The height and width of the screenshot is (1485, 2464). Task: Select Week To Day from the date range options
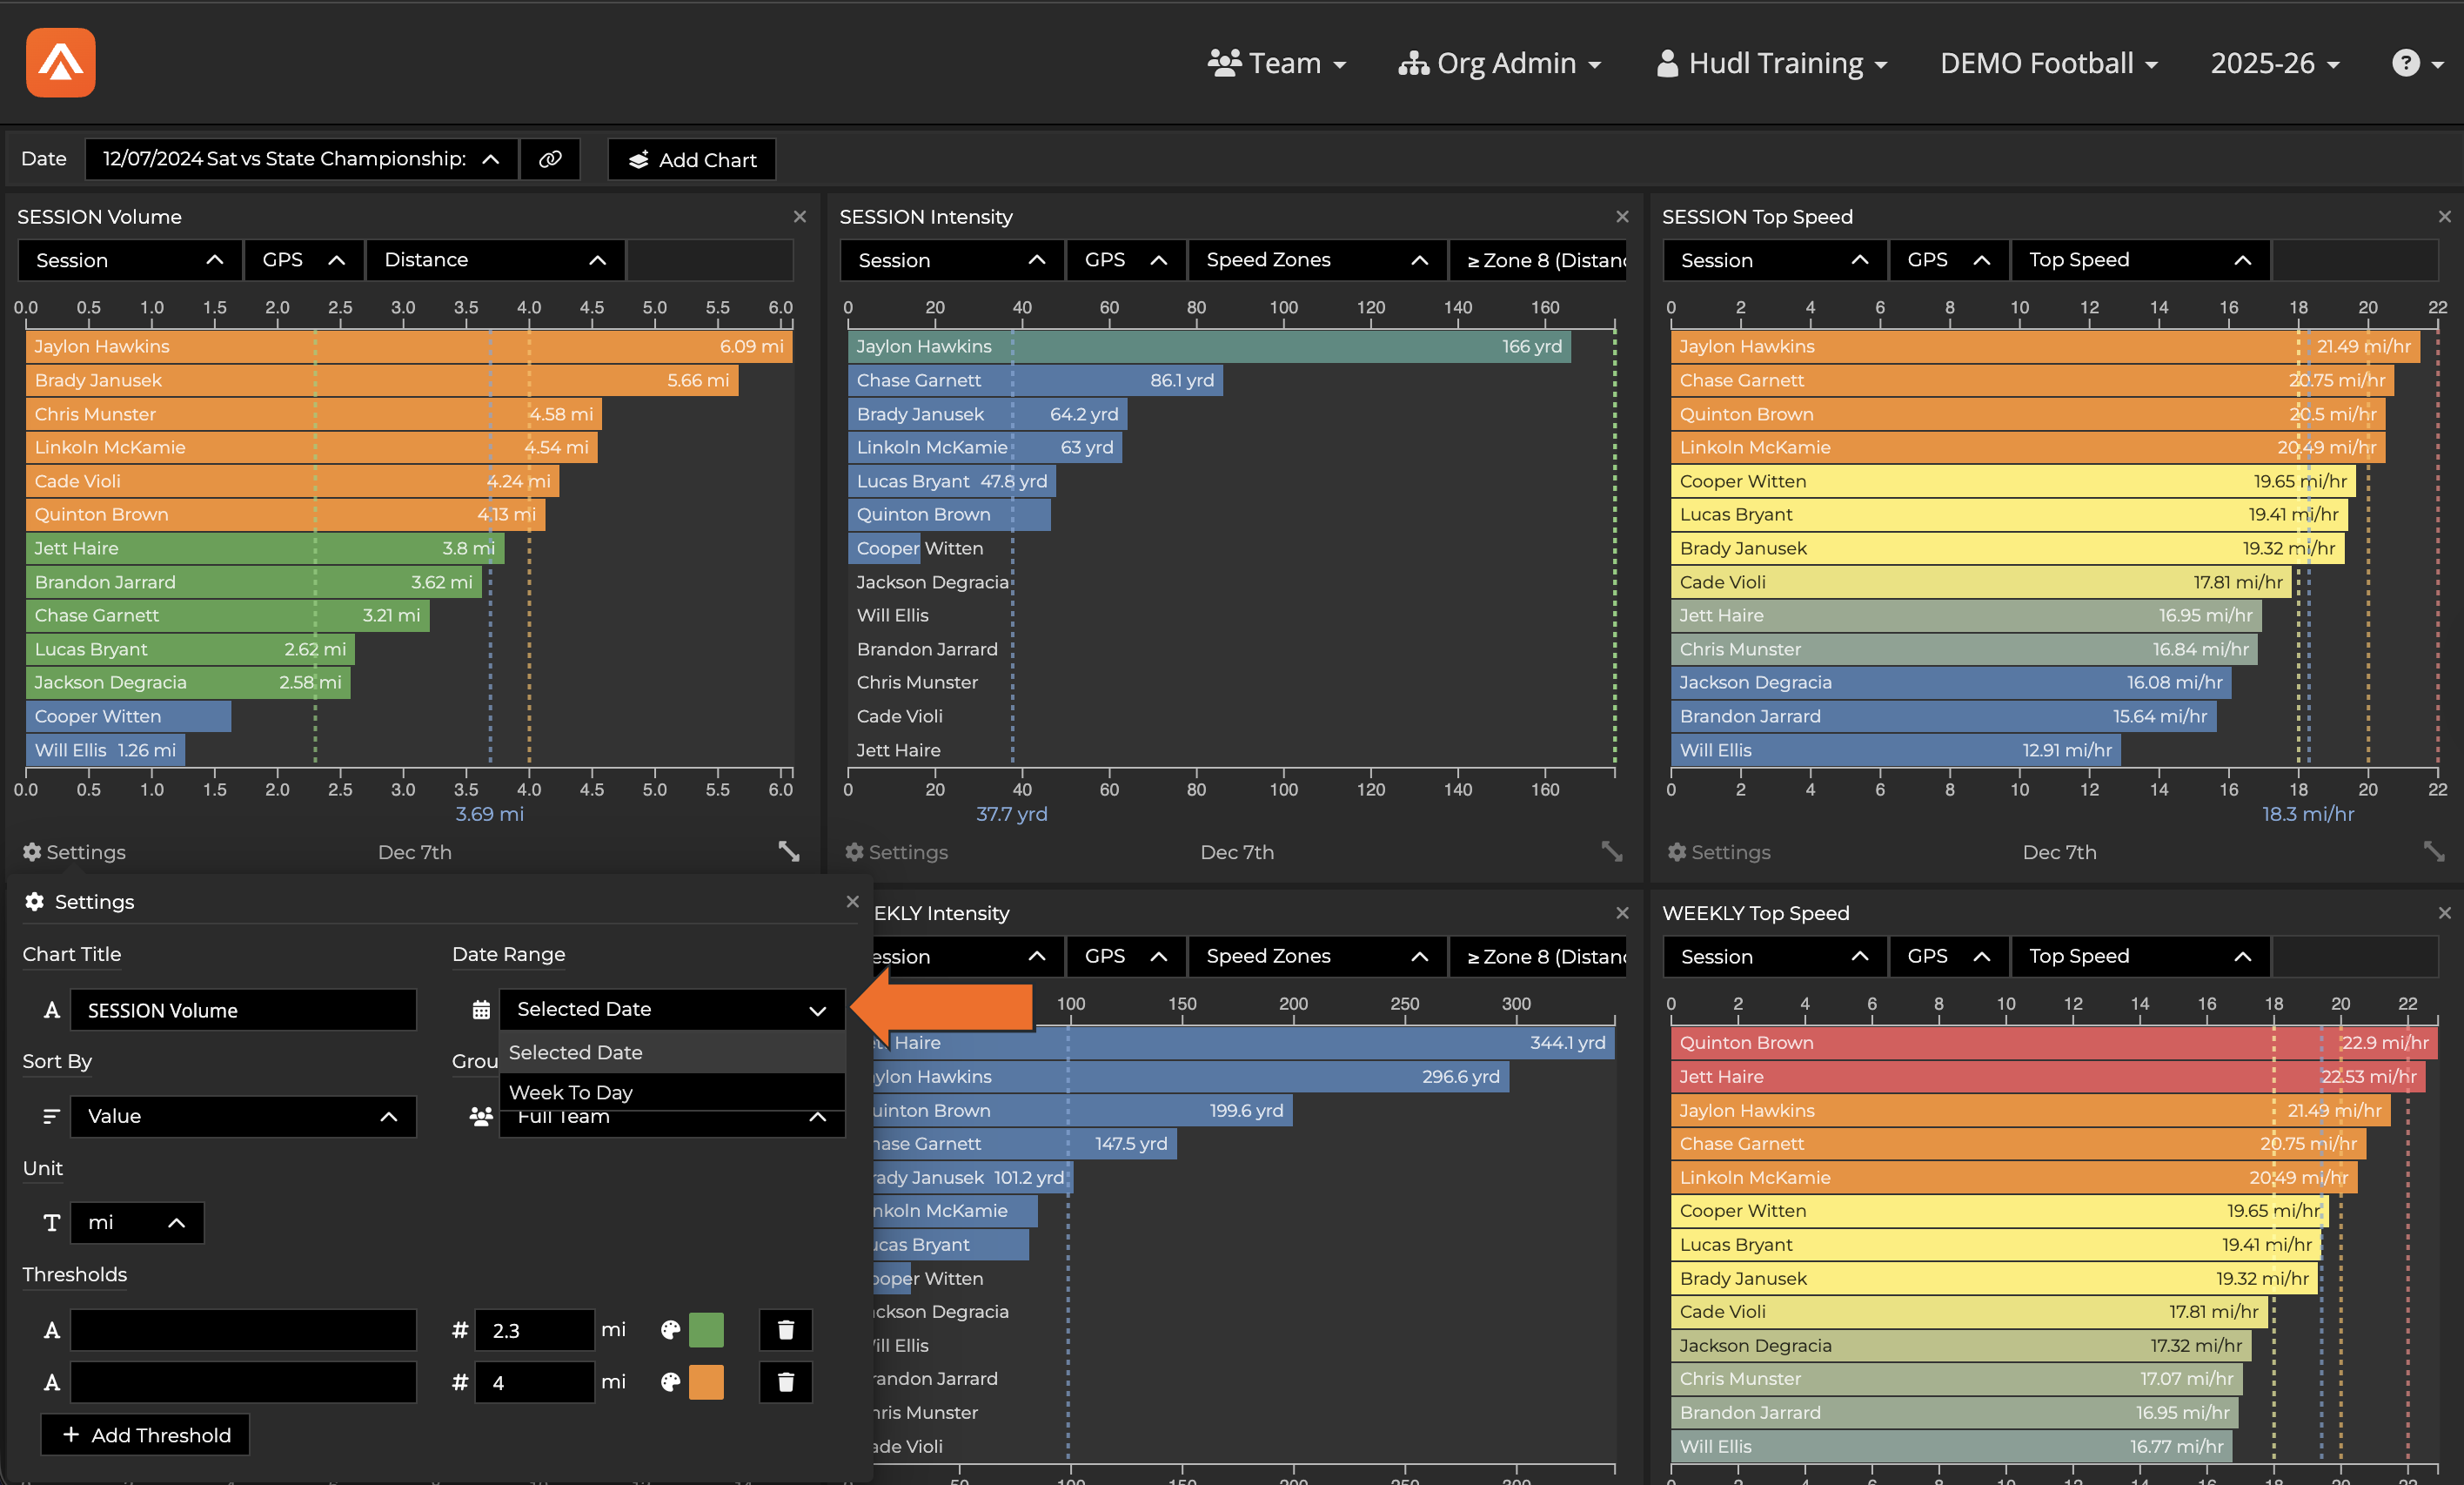pyautogui.click(x=571, y=1092)
